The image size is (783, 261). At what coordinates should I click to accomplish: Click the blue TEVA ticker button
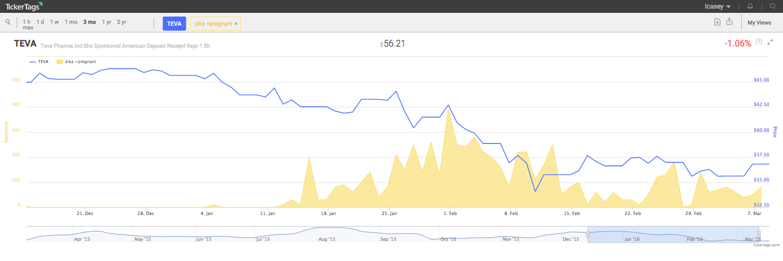(174, 23)
